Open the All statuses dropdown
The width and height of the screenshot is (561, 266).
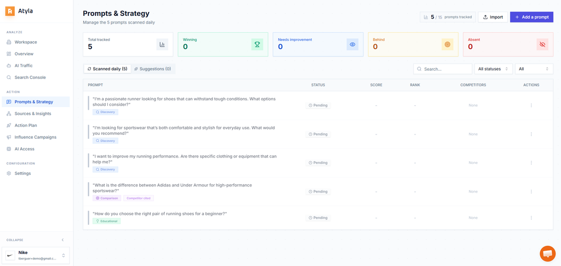click(x=494, y=69)
